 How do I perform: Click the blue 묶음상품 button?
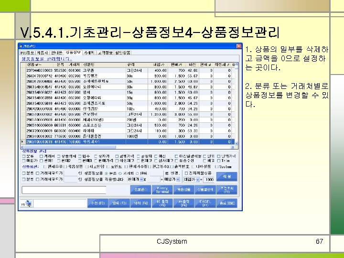pyautogui.click(x=183, y=190)
